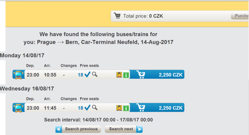Show green info icon for Monday connection
The height and width of the screenshot is (135, 249).
coord(126,75)
